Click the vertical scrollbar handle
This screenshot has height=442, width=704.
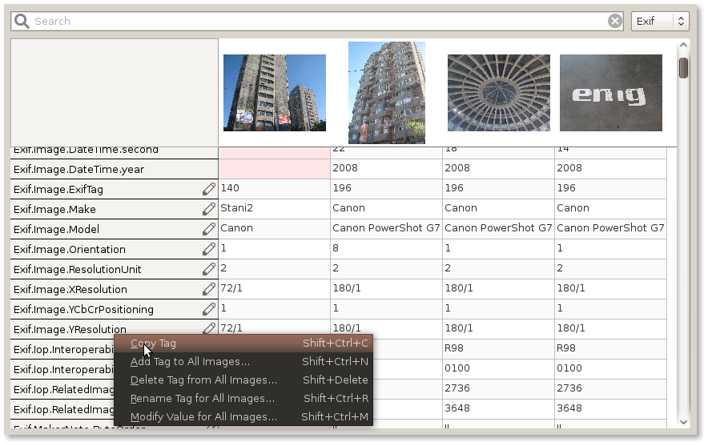tap(683, 68)
